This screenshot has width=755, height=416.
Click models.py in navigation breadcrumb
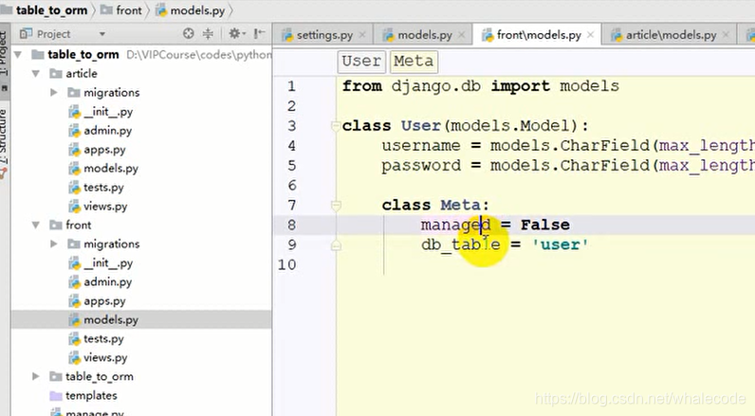pos(197,10)
